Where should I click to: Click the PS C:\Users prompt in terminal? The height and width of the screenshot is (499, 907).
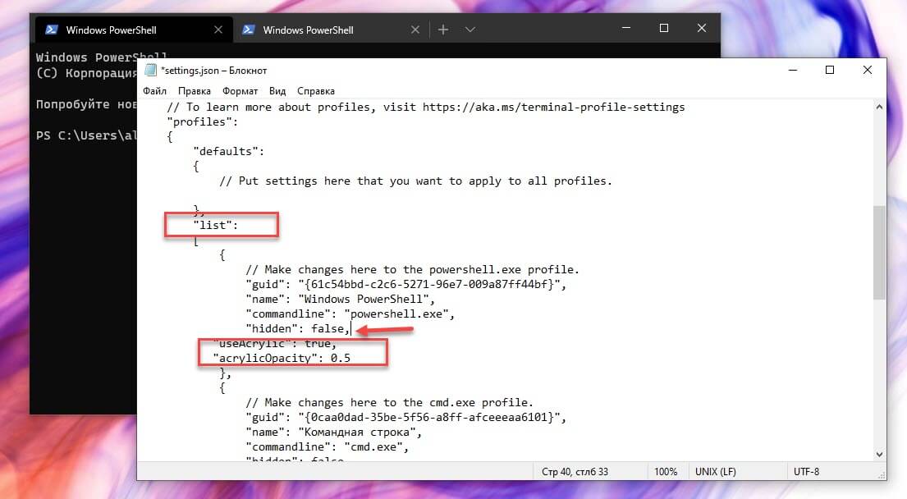86,135
